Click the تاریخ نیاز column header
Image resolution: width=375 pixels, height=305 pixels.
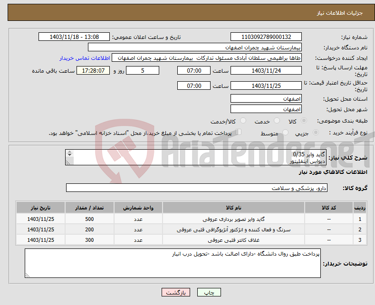tap(41, 208)
